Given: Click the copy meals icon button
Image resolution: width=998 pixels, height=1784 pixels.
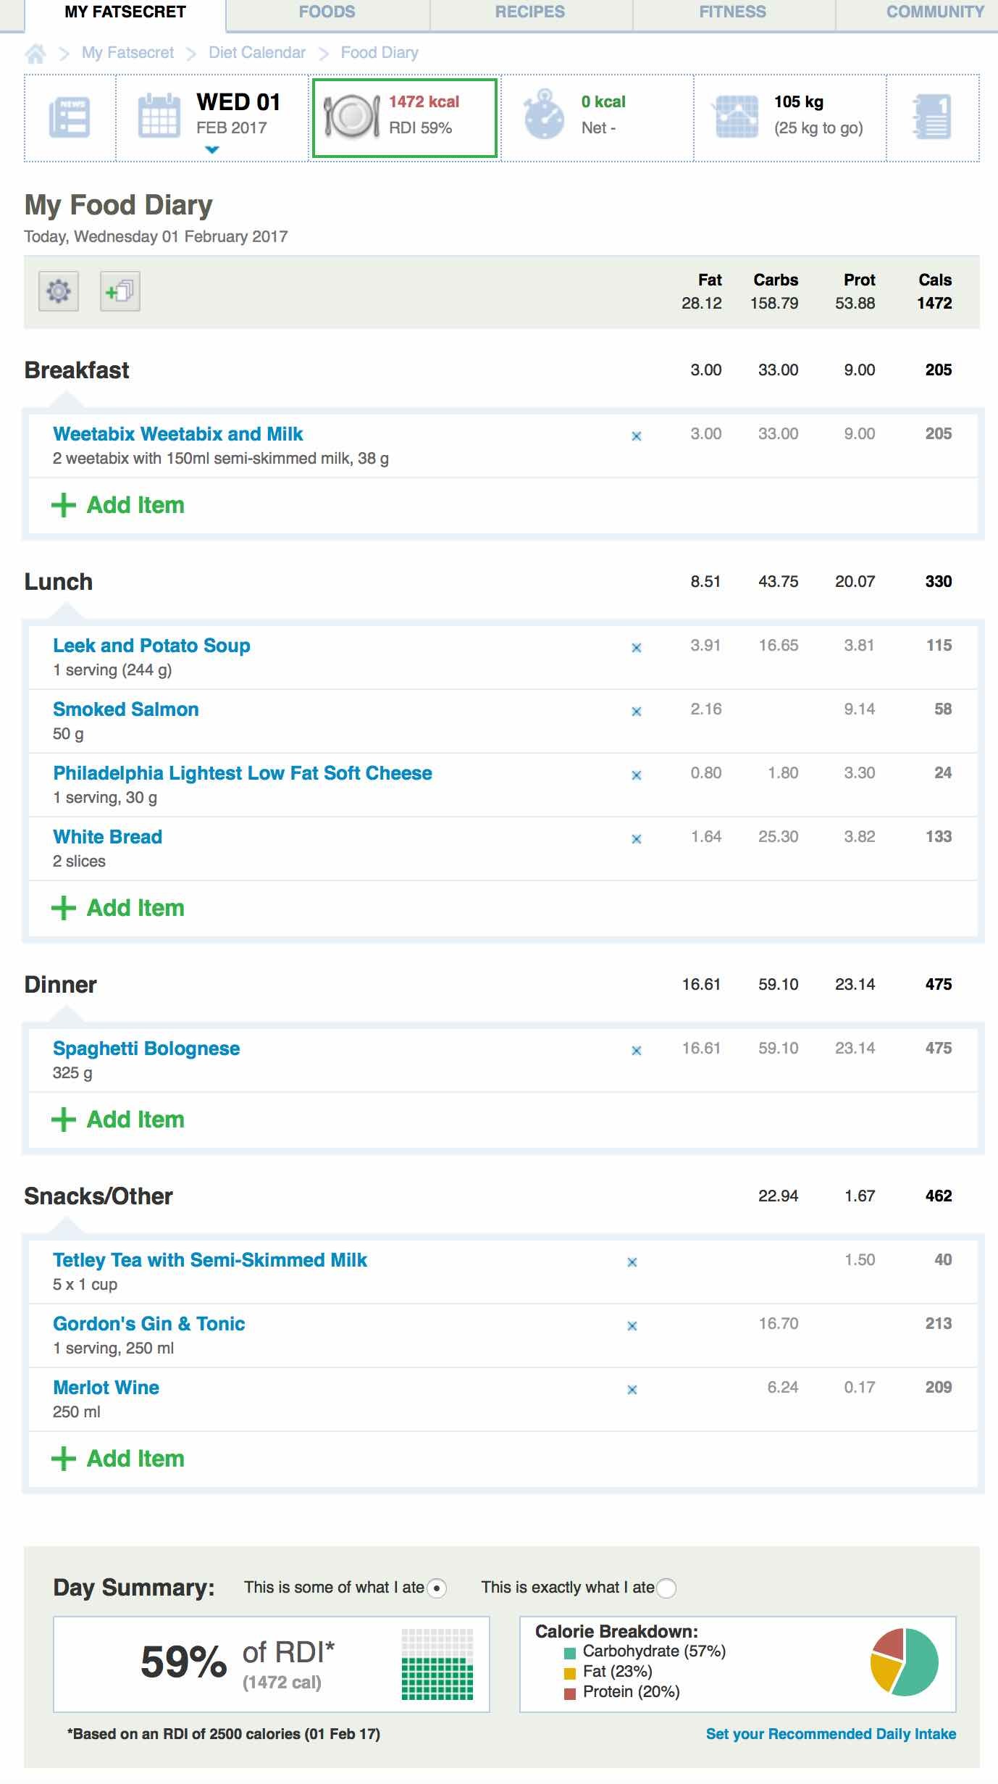Looking at the screenshot, I should tap(119, 291).
